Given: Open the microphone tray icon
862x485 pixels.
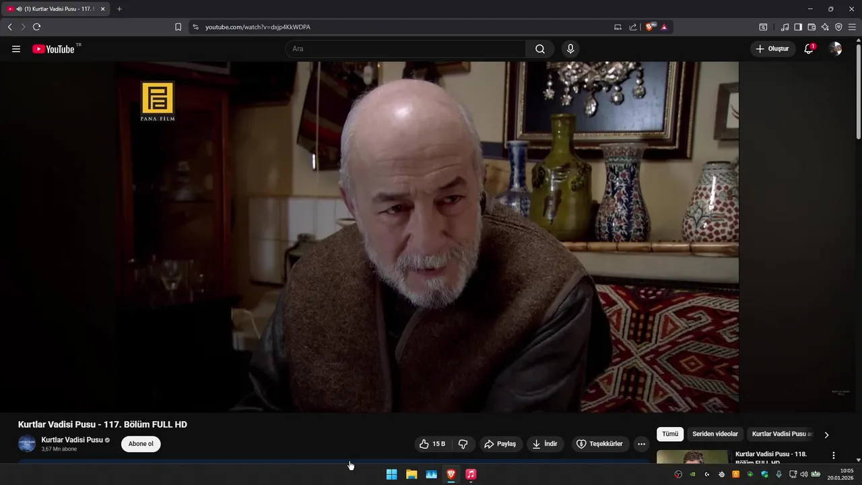Looking at the screenshot, I should pos(779,474).
